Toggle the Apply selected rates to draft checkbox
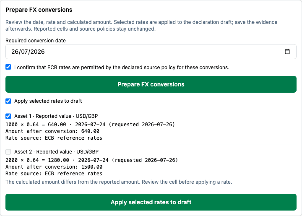 point(8,101)
